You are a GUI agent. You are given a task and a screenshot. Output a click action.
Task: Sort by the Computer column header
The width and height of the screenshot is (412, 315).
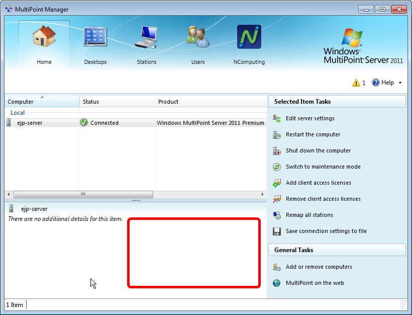(42, 101)
